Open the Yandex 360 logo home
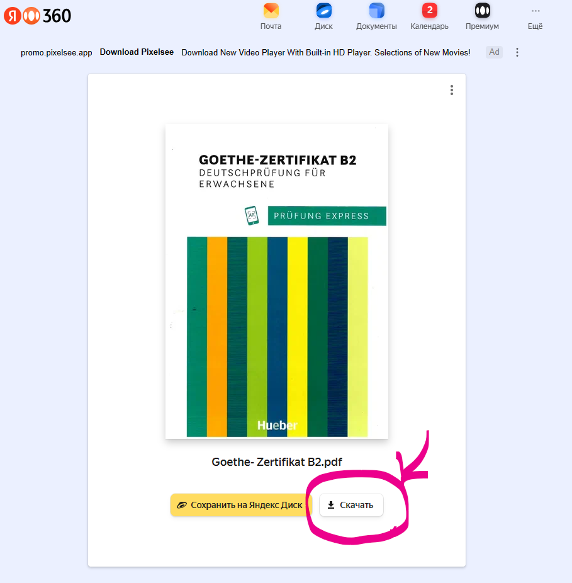 (37, 16)
